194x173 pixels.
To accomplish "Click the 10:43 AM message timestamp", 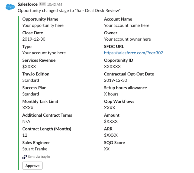I will 55,5.
